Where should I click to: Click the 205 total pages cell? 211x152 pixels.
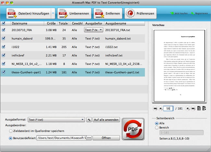[x=64, y=47]
